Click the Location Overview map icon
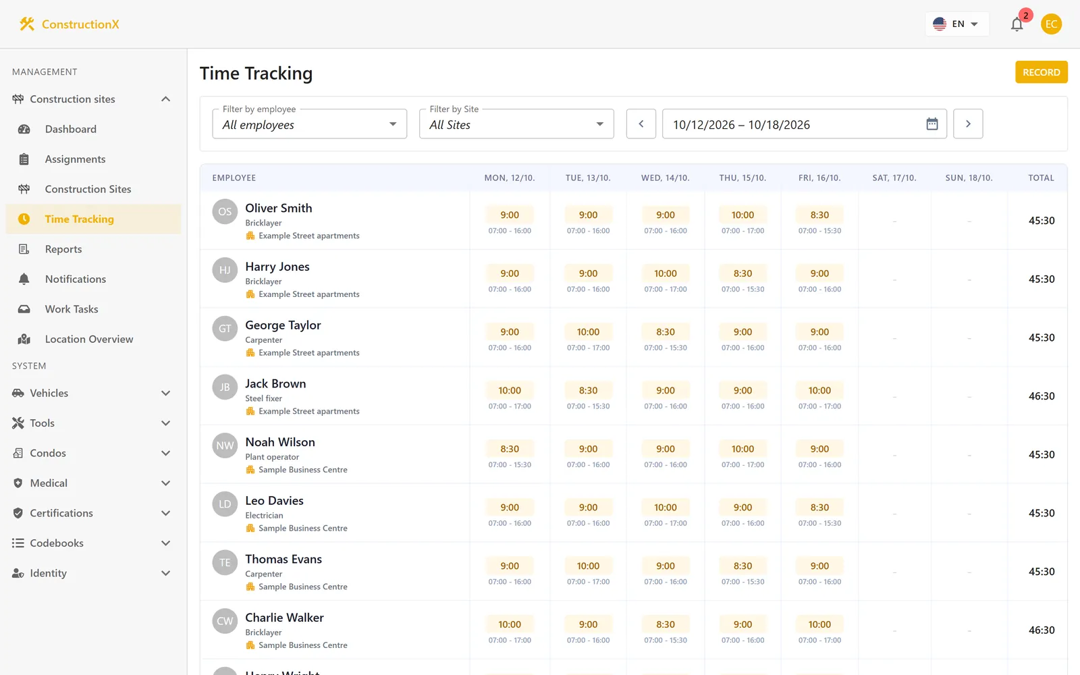The height and width of the screenshot is (675, 1080). click(x=24, y=339)
